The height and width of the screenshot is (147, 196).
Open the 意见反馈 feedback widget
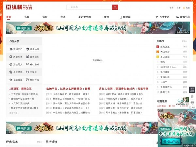[192, 90]
